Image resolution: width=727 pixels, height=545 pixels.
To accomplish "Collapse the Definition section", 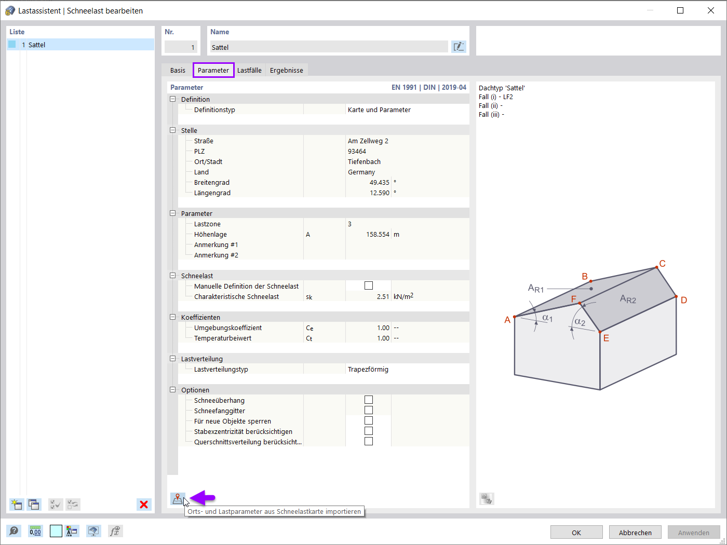I will (x=173, y=99).
